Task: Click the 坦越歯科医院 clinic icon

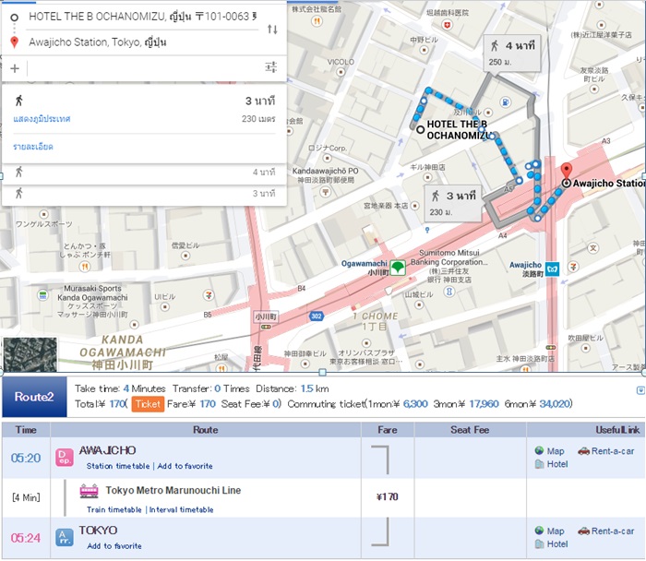Action: [447, 25]
